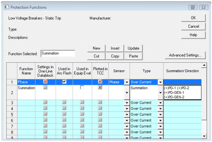The height and width of the screenshot is (142, 212).
Task: Click the Summation/Direction cell listing PD-GEN-1
Action: coord(182,93)
